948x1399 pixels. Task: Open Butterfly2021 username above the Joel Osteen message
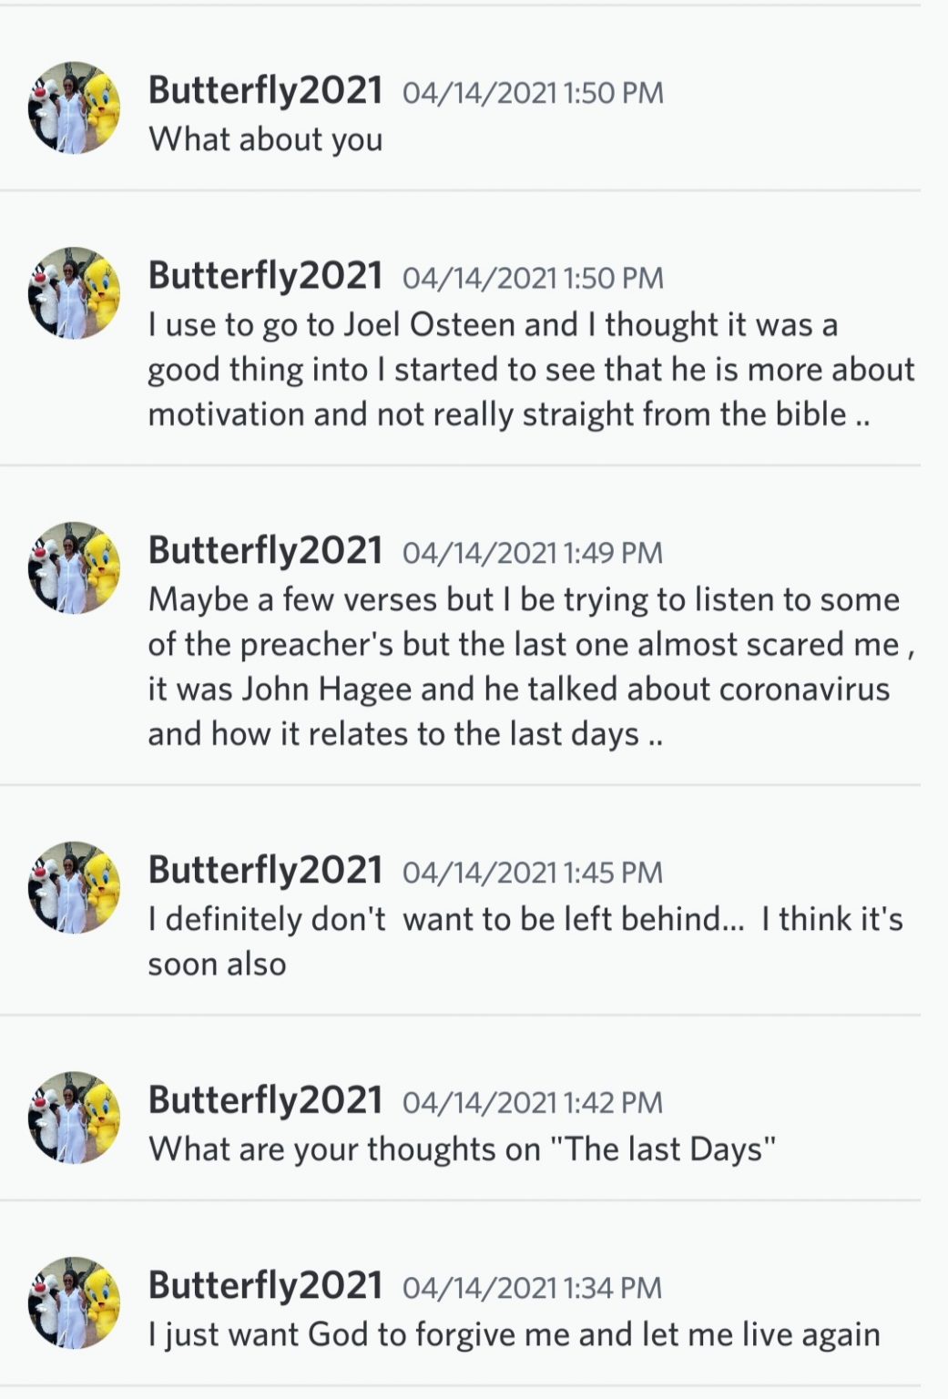tap(265, 275)
